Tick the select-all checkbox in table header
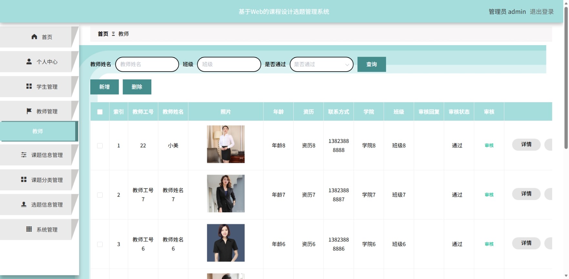 point(100,112)
